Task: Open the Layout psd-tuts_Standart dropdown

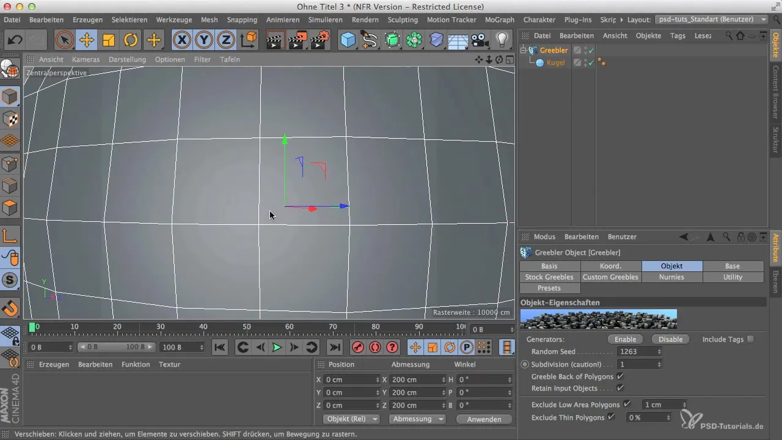Action: (x=711, y=20)
